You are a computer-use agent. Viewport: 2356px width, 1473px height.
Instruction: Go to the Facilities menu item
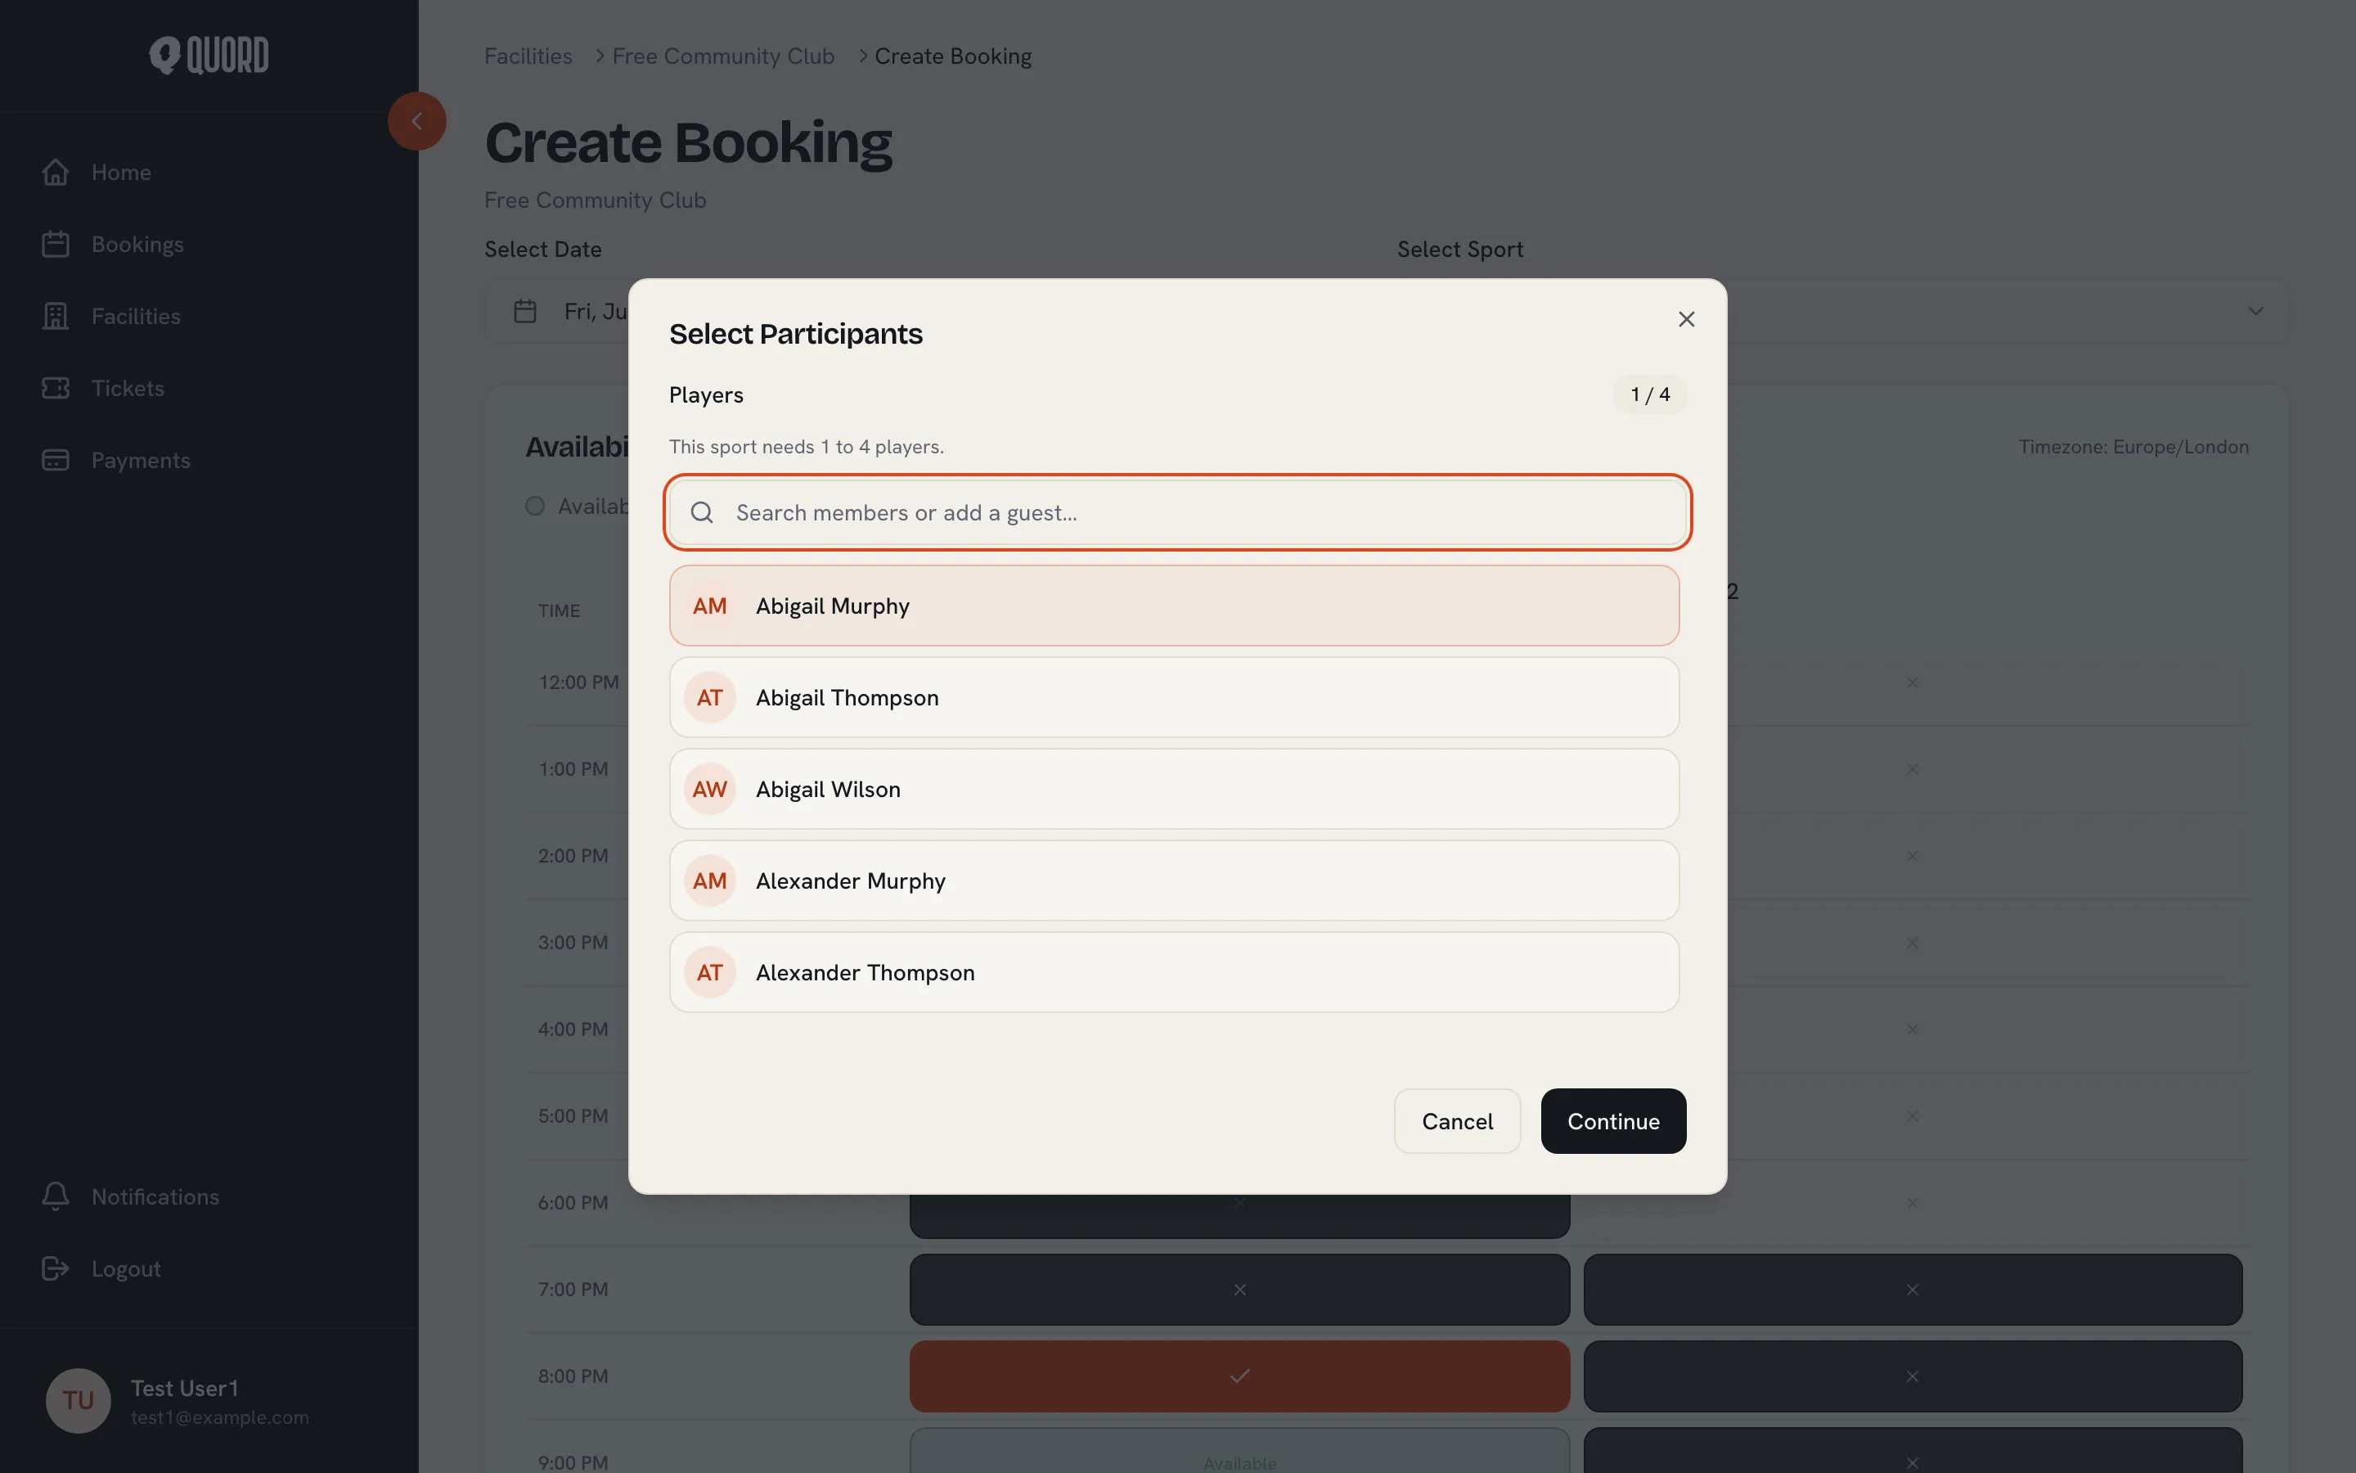tap(137, 317)
